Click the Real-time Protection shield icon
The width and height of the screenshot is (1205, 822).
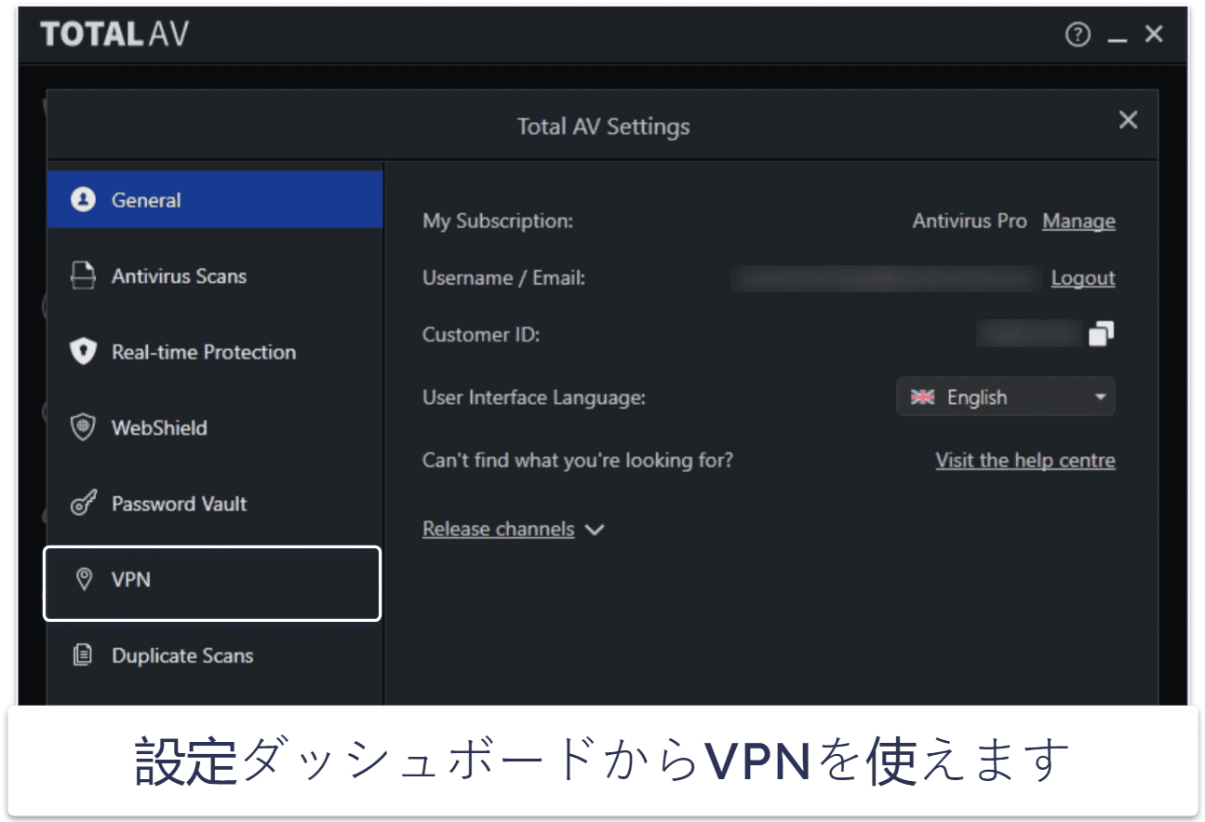click(84, 352)
